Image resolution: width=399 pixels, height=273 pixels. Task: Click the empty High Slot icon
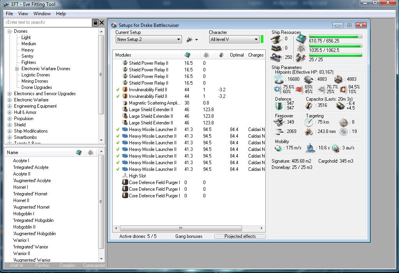[x=125, y=176]
